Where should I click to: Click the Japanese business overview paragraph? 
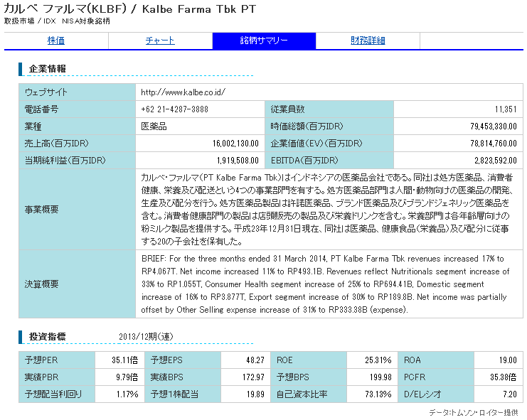326,210
